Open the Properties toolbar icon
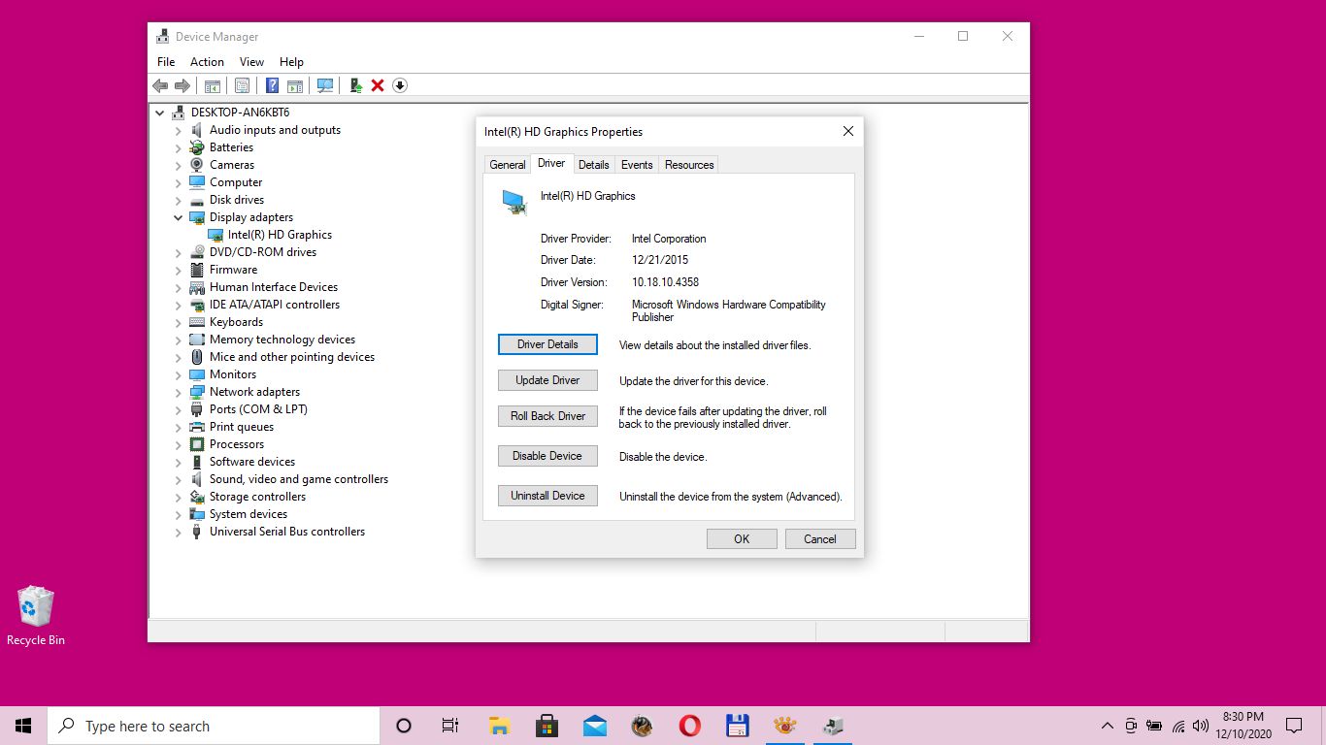Screen dimensions: 1326x745 (242, 85)
